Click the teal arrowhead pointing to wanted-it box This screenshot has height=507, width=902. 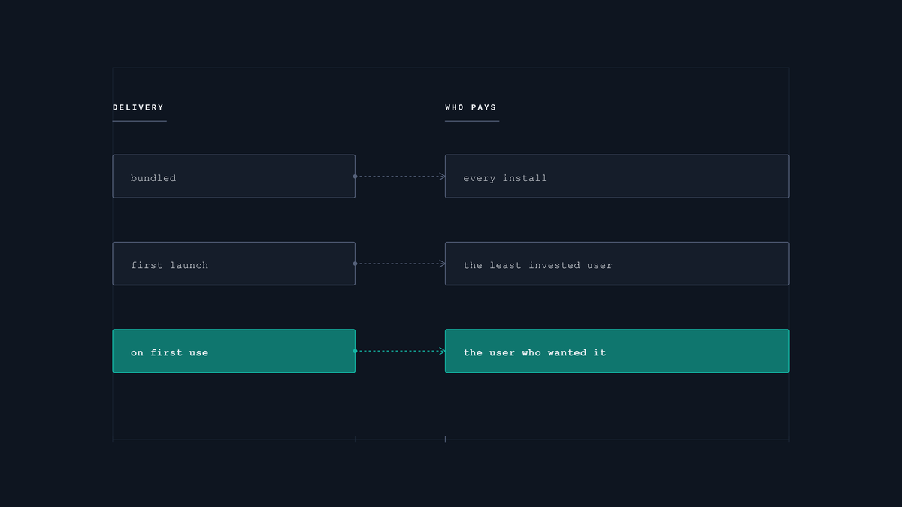442,351
